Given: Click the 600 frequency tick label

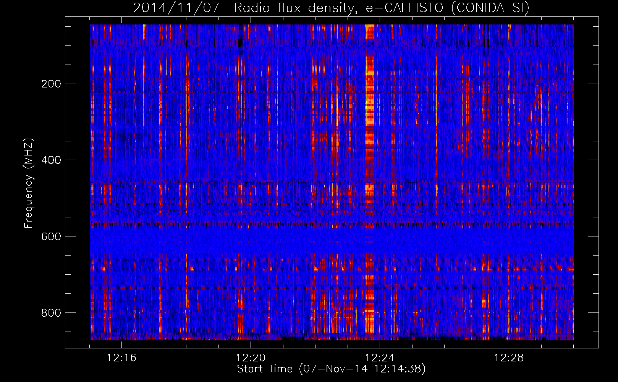Looking at the screenshot, I should [51, 236].
